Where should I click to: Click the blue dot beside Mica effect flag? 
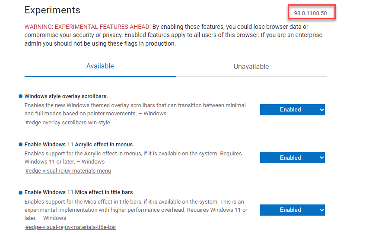20,192
